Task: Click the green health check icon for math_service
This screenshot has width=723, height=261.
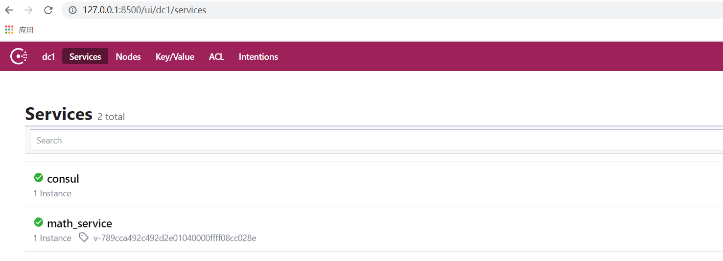Action: coord(39,222)
